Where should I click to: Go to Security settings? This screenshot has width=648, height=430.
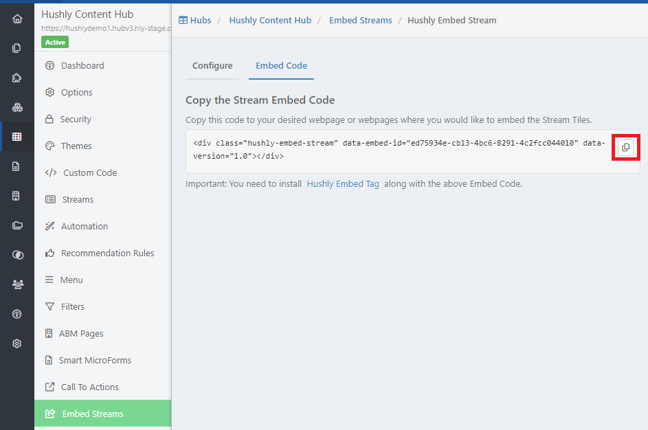coord(102,119)
